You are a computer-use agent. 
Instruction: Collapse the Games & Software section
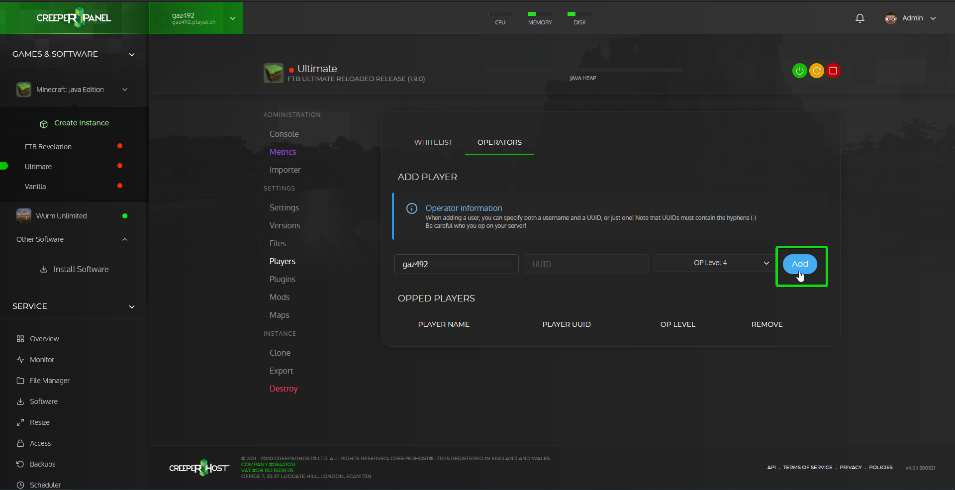pos(132,55)
